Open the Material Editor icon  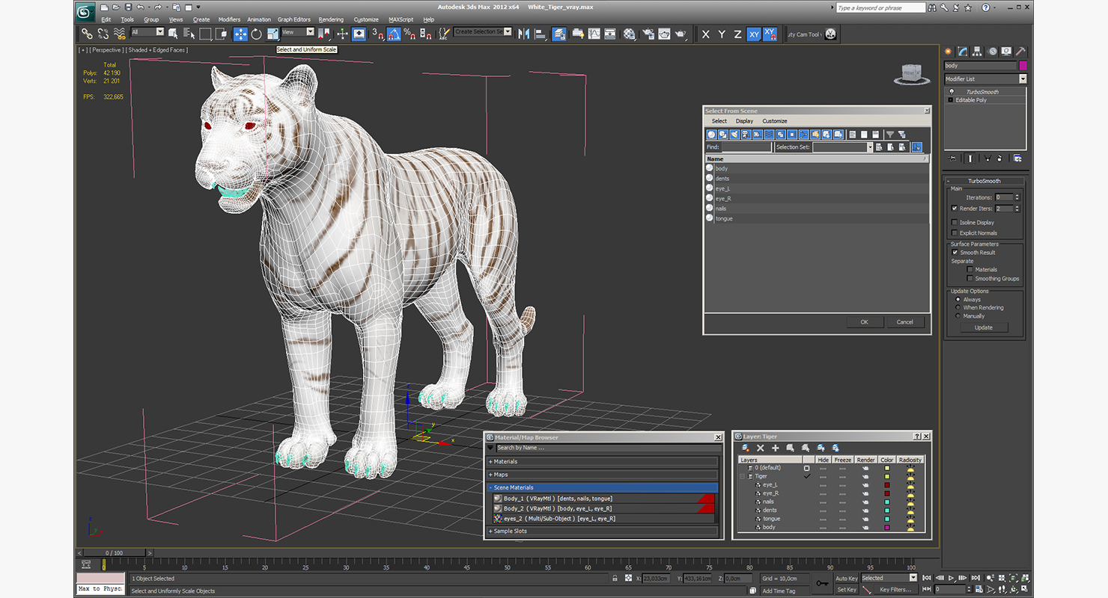tap(629, 34)
